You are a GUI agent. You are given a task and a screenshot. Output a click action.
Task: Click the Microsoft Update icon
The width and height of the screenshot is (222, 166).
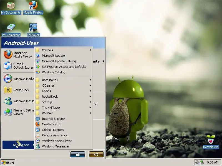pyautogui.click(x=38, y=56)
